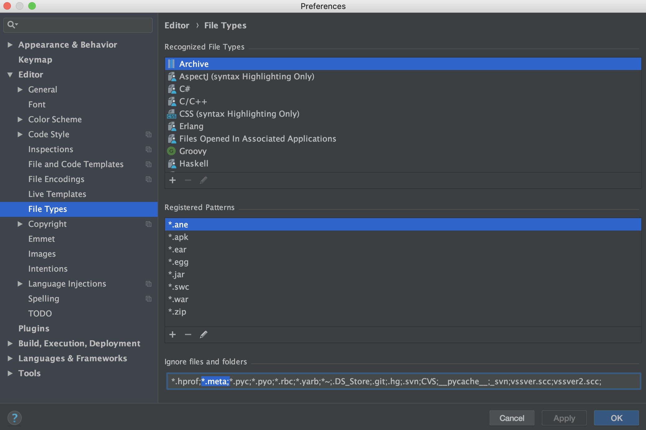
Task: Click the Groovy file type icon
Action: click(x=171, y=151)
